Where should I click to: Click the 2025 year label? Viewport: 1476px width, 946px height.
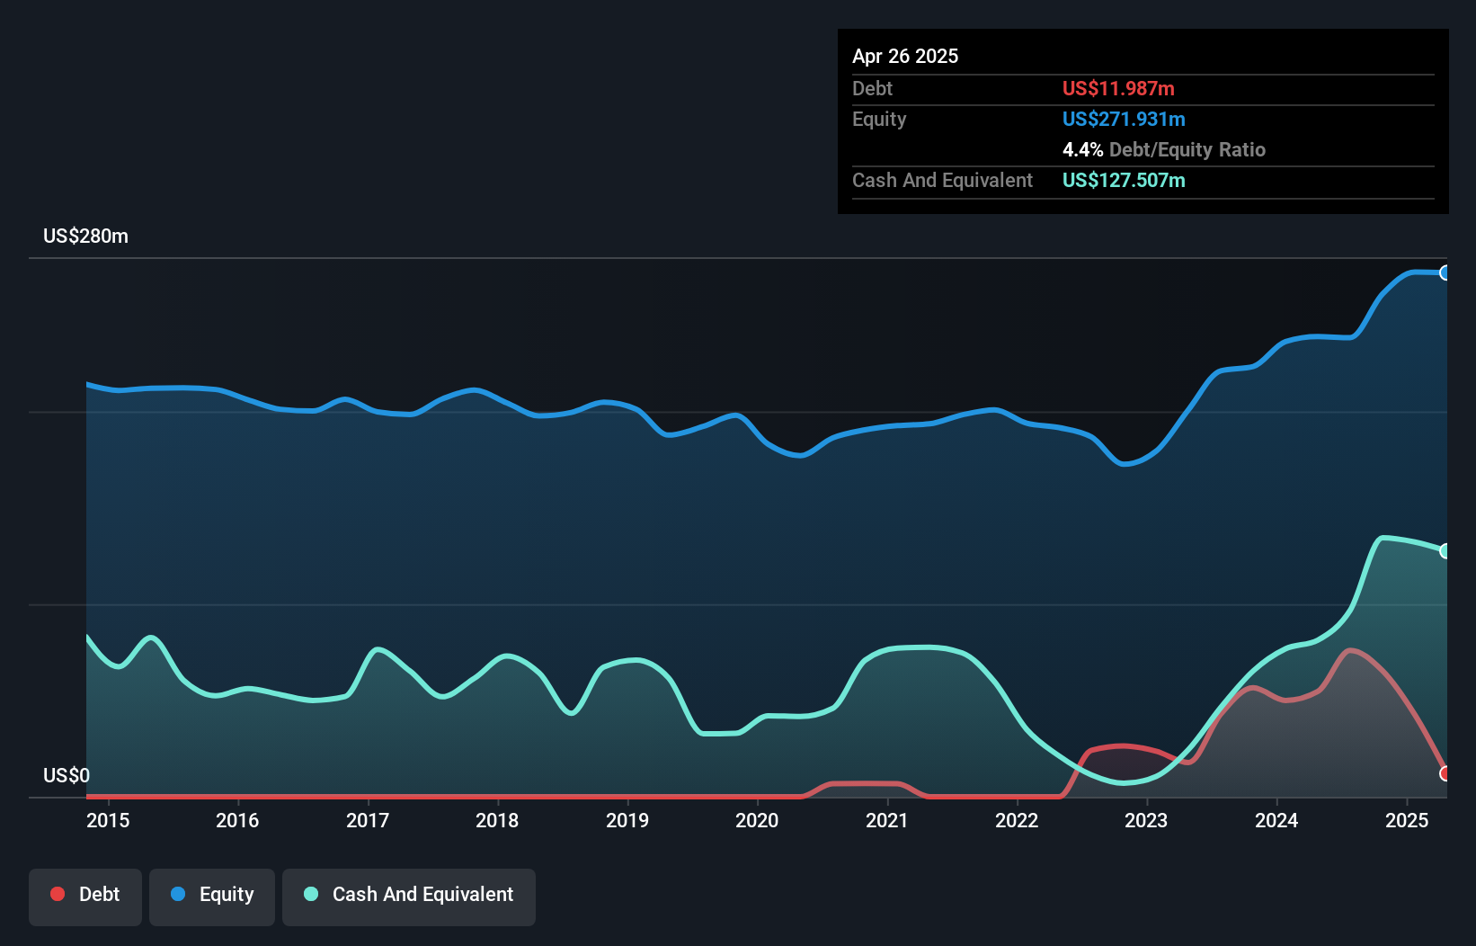[x=1407, y=821]
